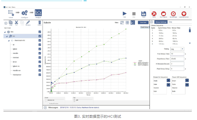
Task: Select the Stress Settings tab
Action: pos(160,22)
